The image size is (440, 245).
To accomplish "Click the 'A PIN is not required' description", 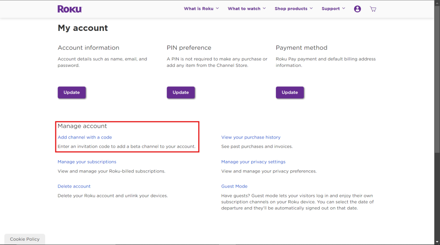I will click(217, 62).
